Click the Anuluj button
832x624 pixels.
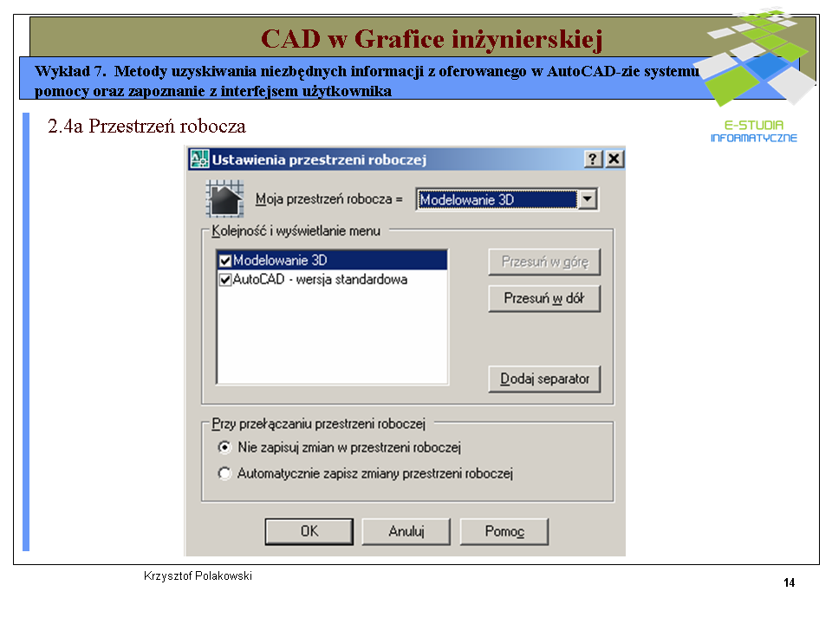pos(406,531)
